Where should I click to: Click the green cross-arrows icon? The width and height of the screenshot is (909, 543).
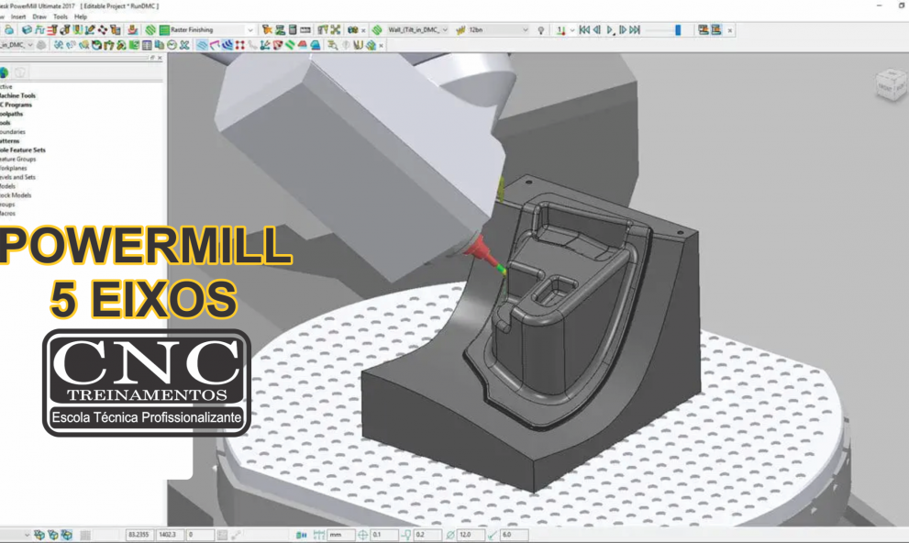336,29
